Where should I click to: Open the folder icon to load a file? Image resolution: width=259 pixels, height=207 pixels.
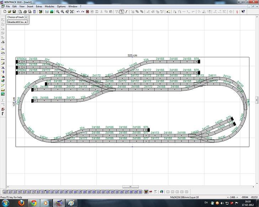coord(9,12)
